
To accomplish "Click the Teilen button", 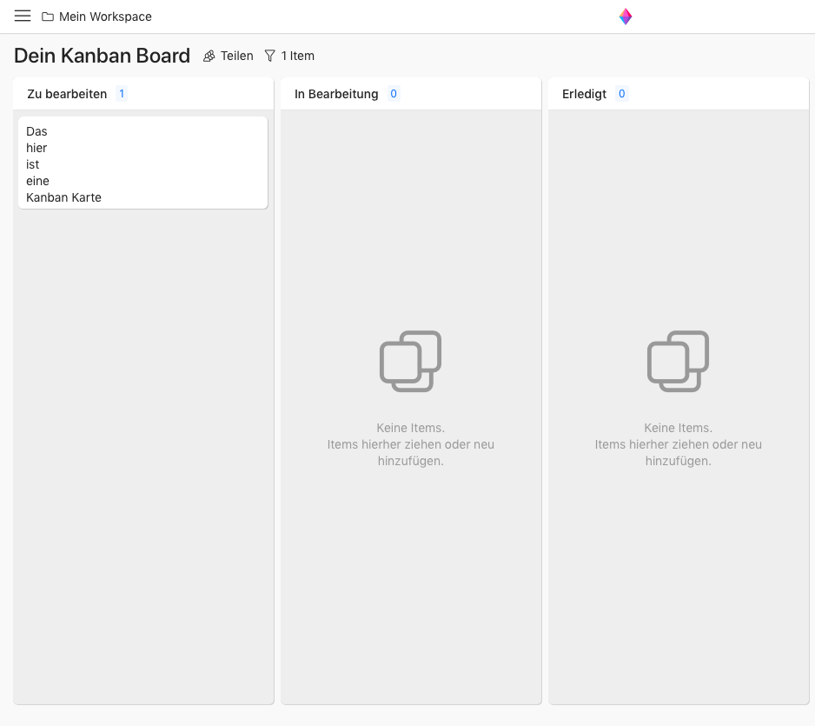I will click(229, 57).
